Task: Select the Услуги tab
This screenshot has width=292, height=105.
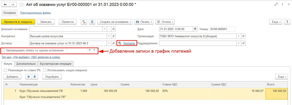Action: (x=8, y=64)
